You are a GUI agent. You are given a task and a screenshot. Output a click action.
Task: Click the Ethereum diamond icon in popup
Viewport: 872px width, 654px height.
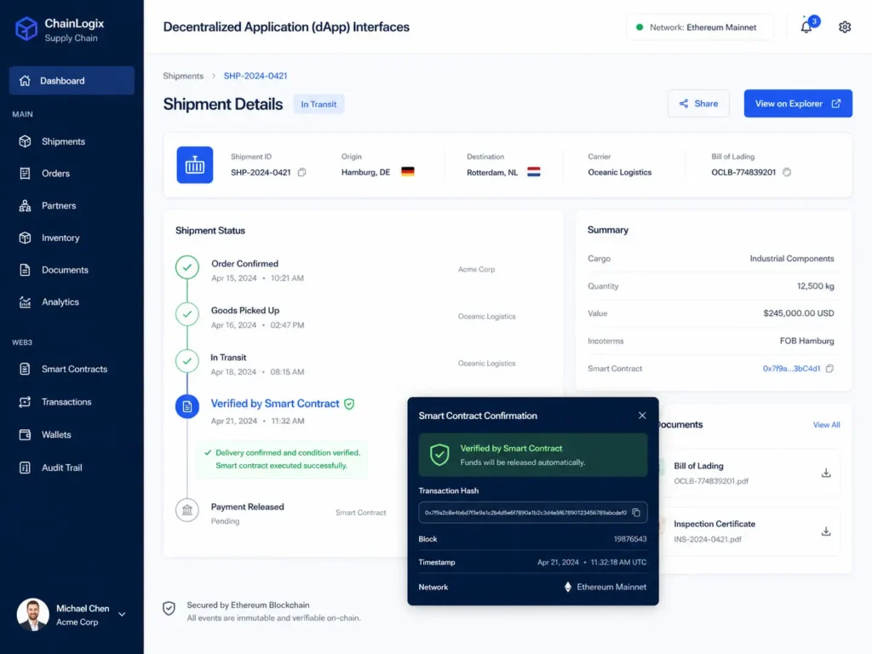click(x=568, y=588)
